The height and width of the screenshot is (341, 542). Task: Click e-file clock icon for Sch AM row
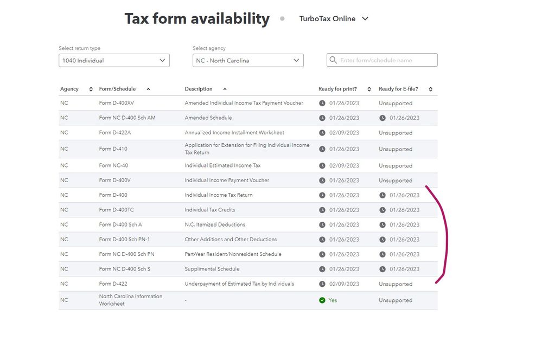tap(382, 118)
